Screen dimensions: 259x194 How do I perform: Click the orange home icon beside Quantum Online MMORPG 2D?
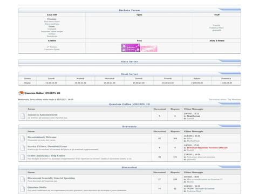pos(21,93)
